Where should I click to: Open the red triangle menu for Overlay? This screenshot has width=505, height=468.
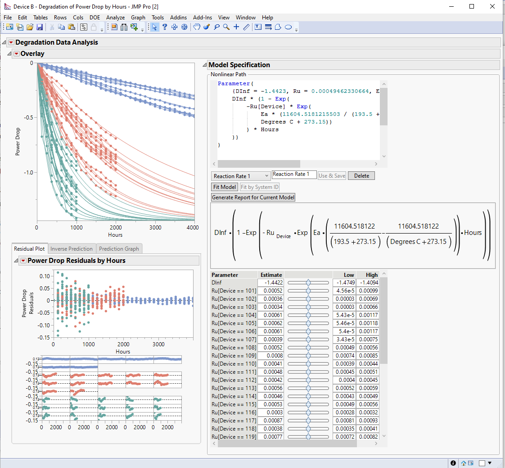[x=17, y=54]
